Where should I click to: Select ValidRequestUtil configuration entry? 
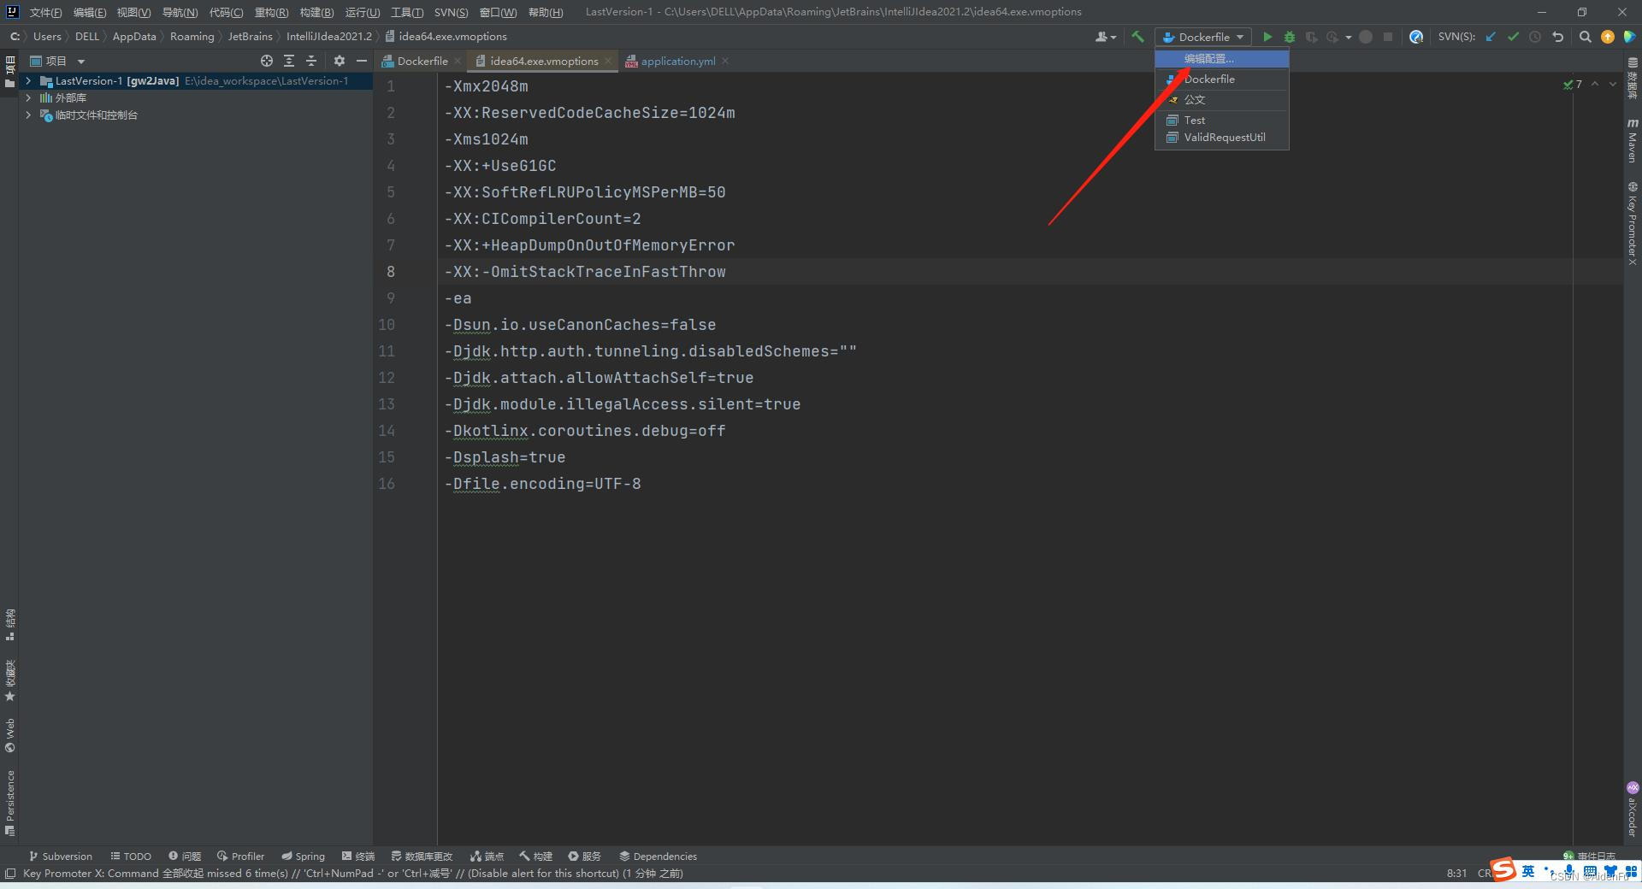(x=1222, y=137)
